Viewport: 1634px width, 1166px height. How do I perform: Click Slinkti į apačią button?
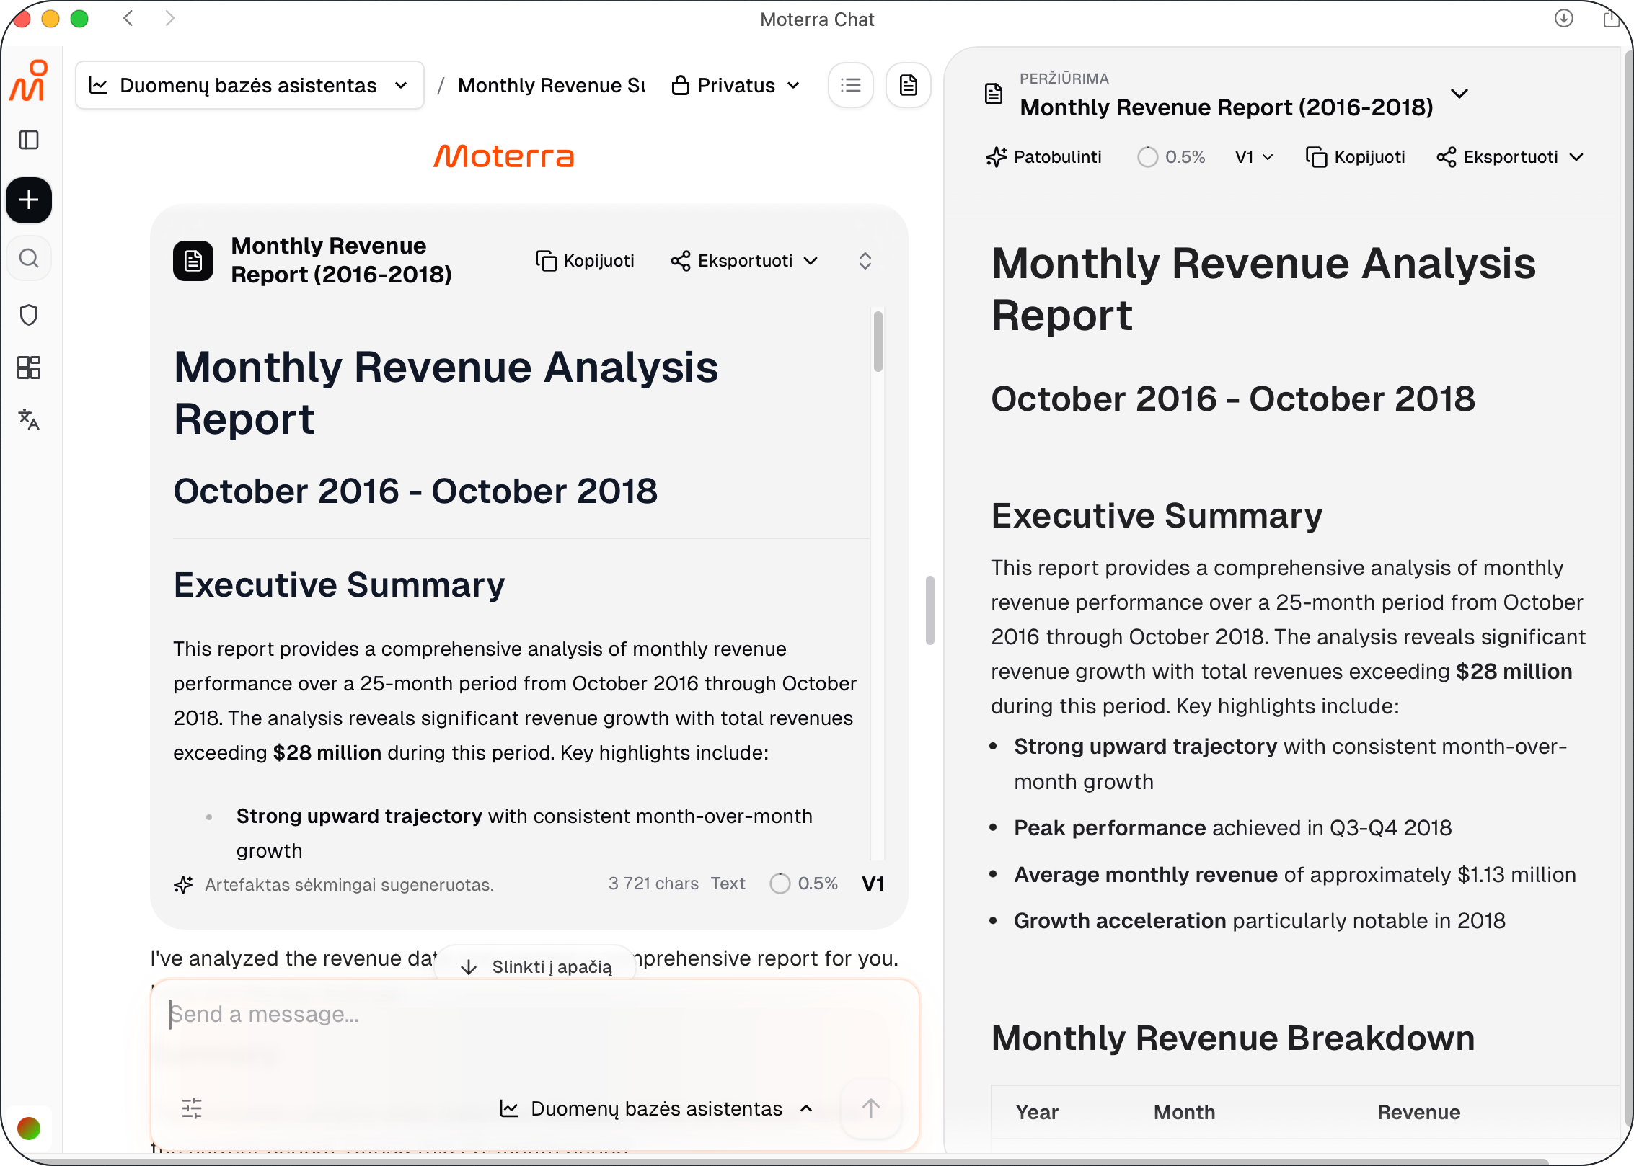536,966
